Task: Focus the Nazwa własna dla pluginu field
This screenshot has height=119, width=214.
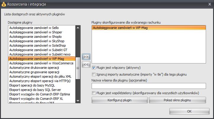Action: click(x=149, y=86)
